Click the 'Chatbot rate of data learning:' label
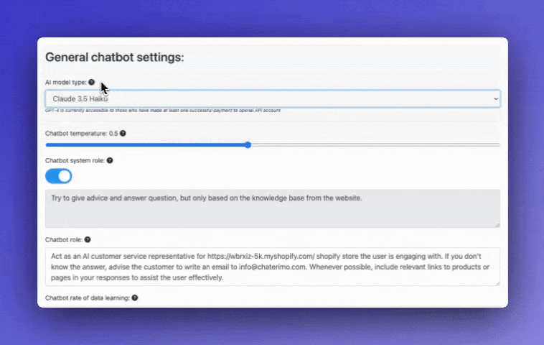544x345 pixels. pyautogui.click(x=87, y=298)
